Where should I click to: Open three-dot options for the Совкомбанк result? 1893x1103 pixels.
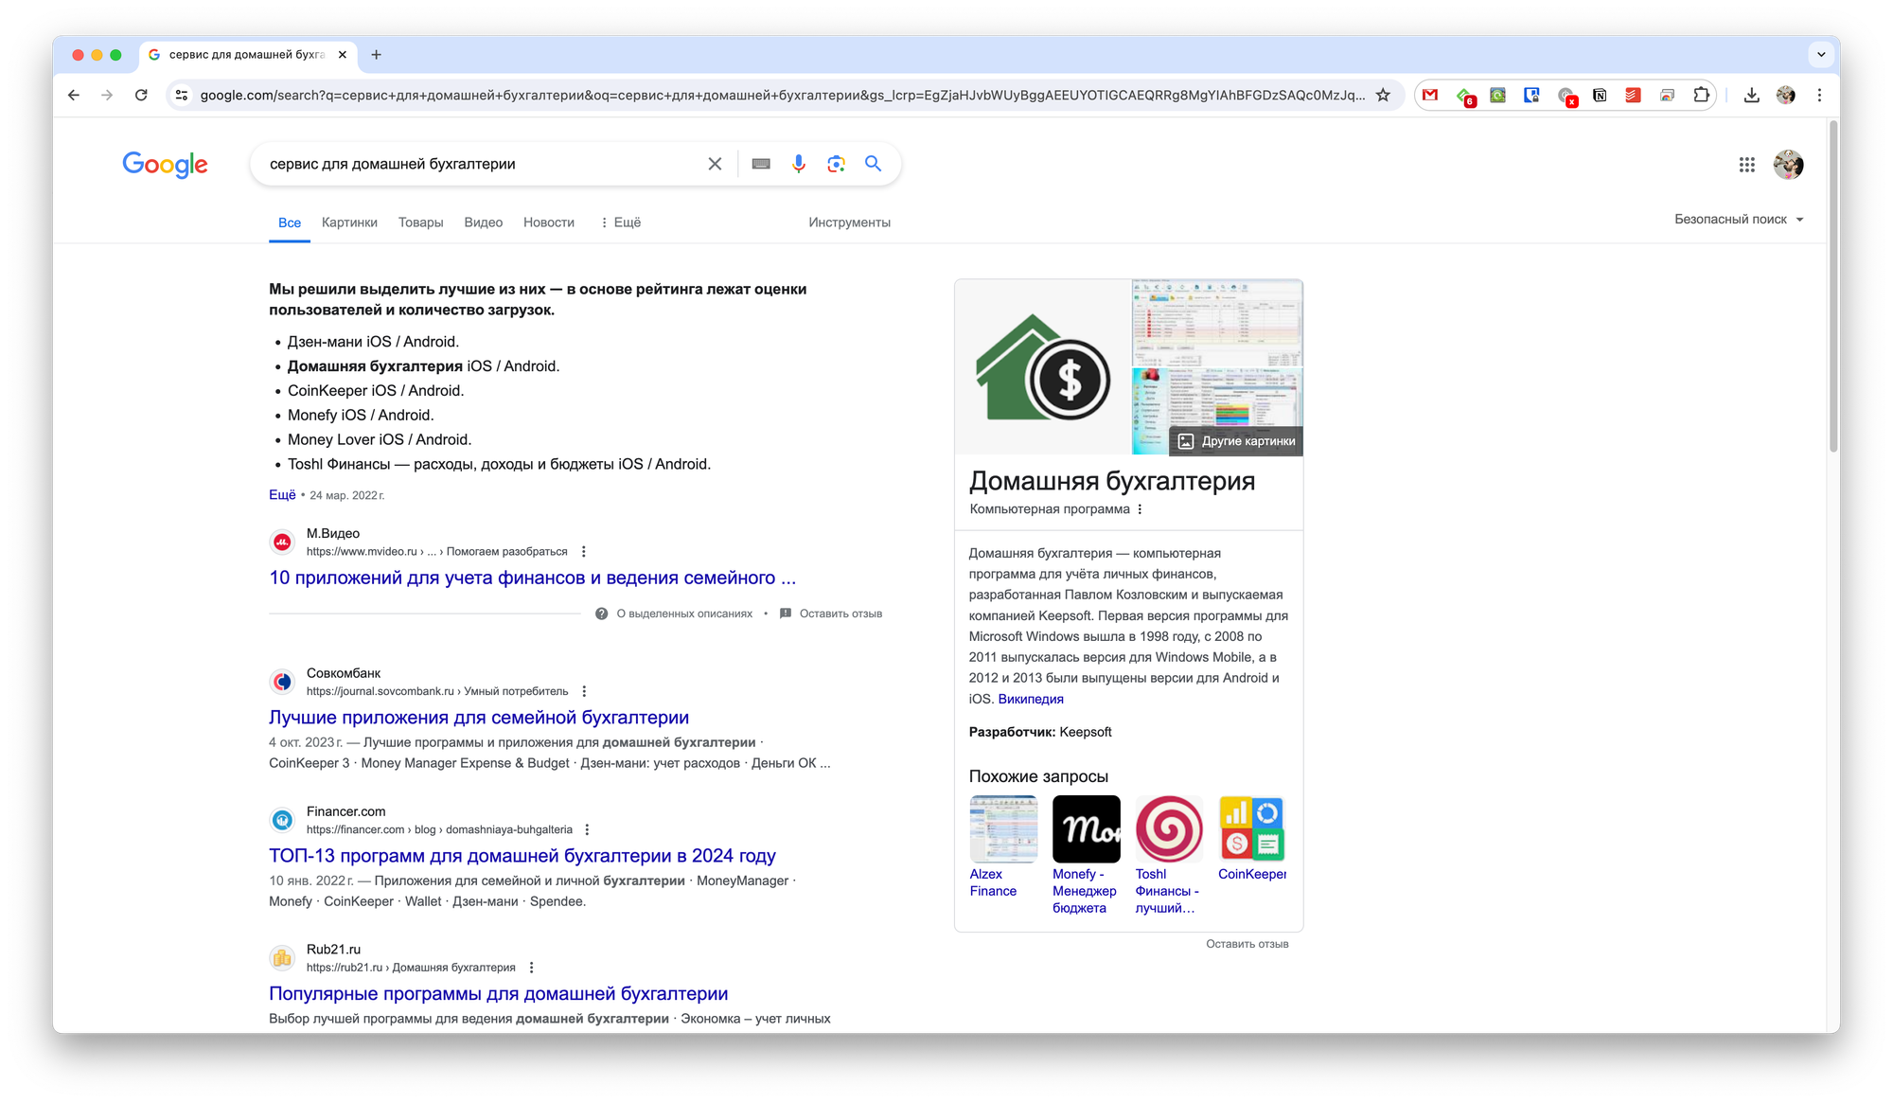coord(584,691)
